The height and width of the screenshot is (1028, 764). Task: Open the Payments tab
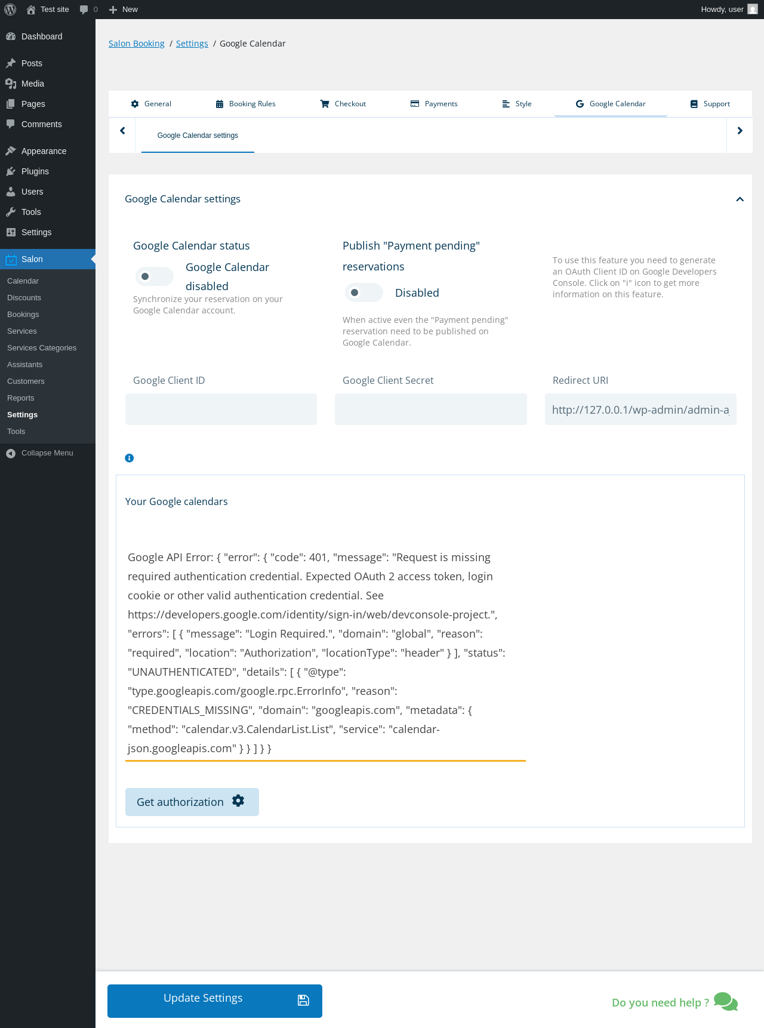pos(434,104)
